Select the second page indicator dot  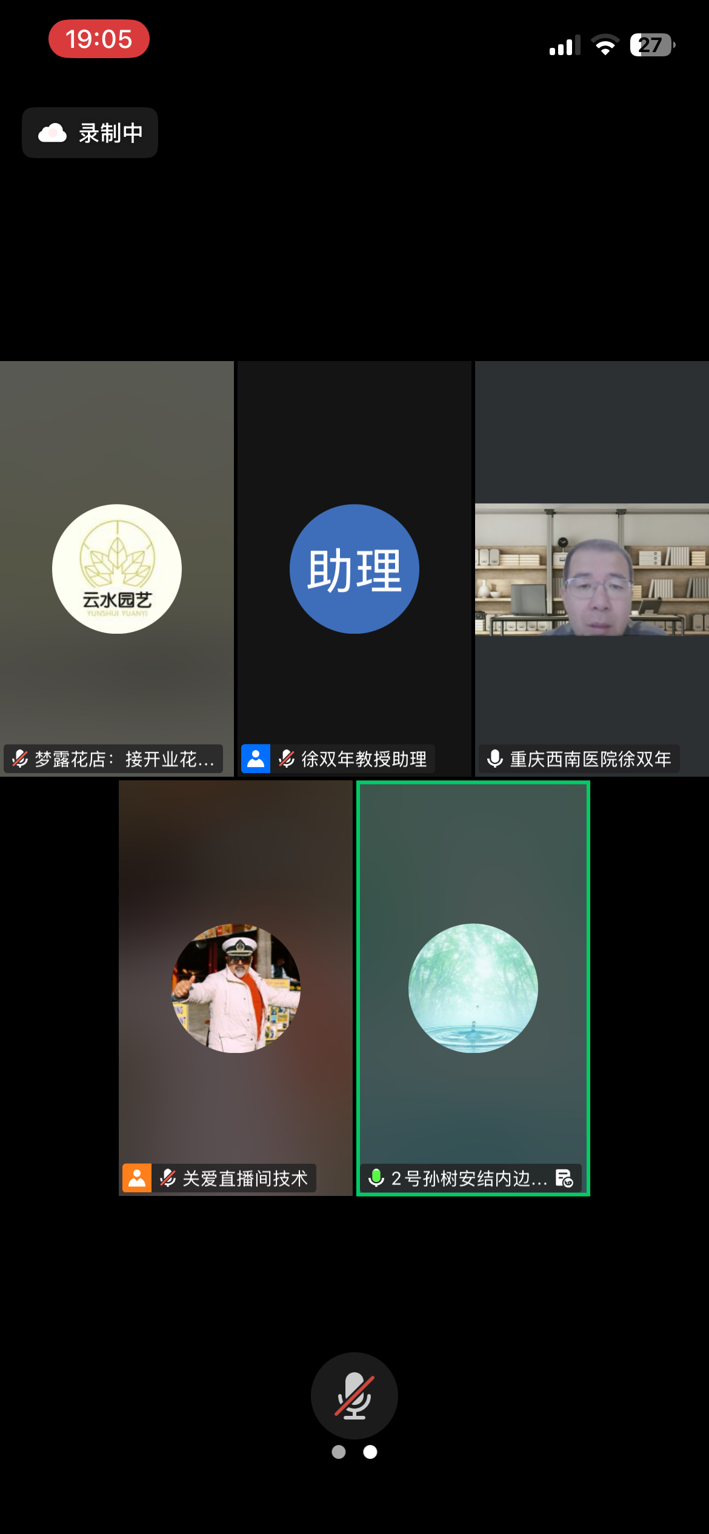370,1452
